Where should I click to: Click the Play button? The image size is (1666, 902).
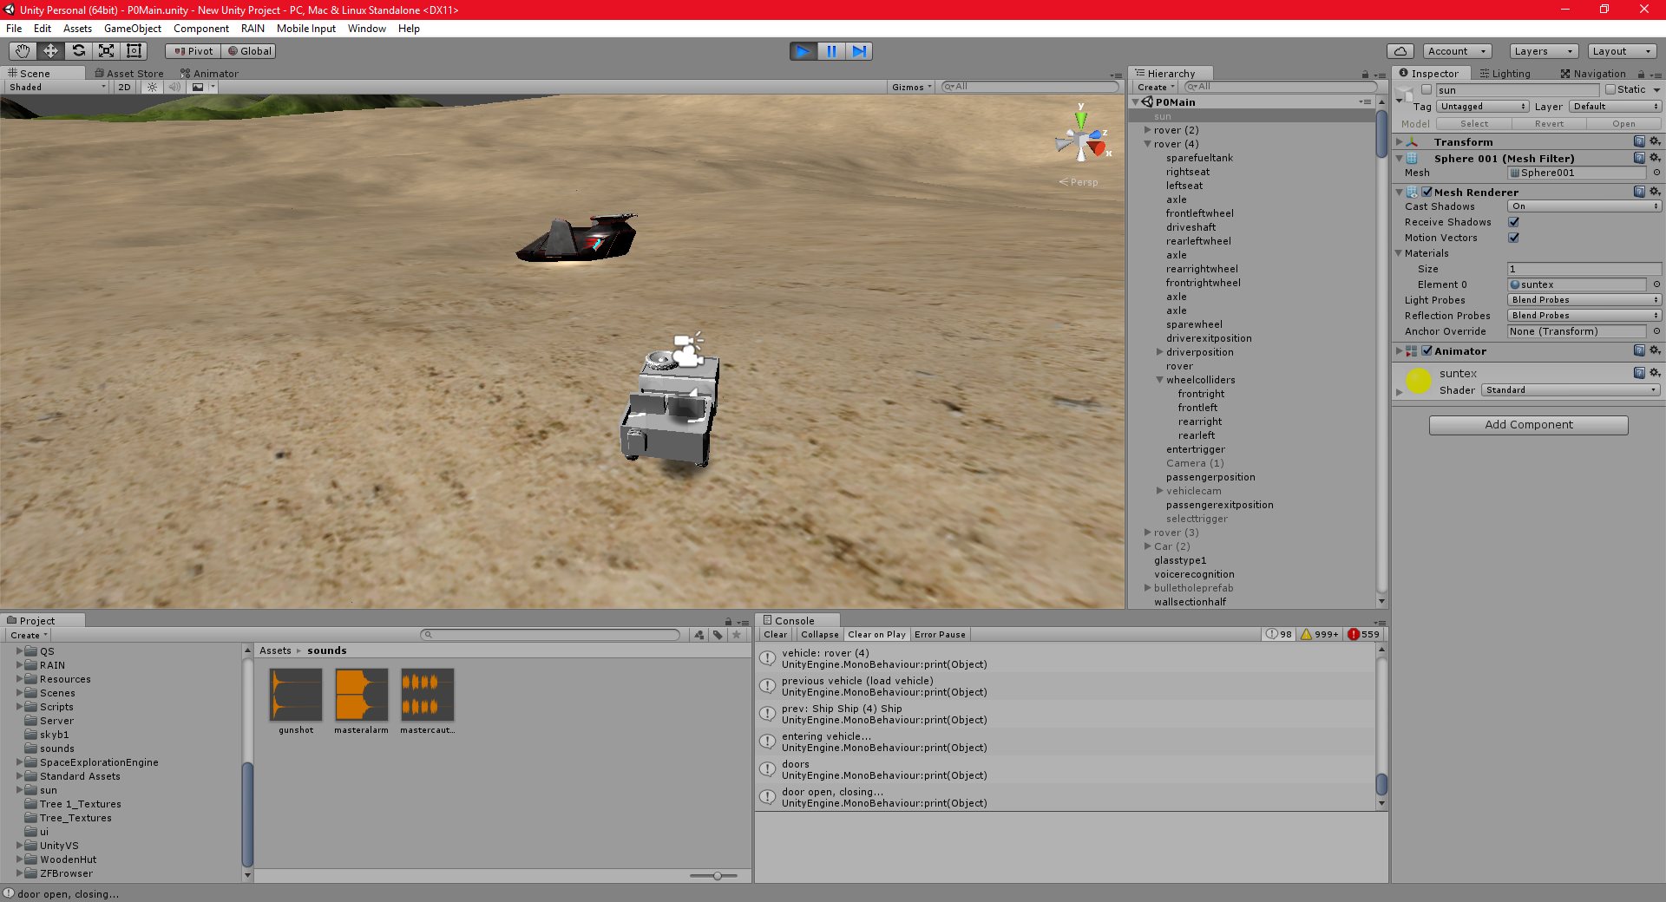(x=803, y=51)
